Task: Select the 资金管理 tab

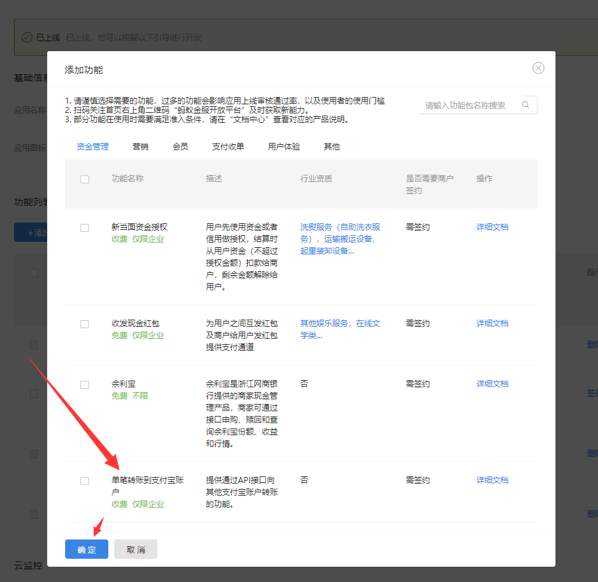Action: (x=92, y=147)
